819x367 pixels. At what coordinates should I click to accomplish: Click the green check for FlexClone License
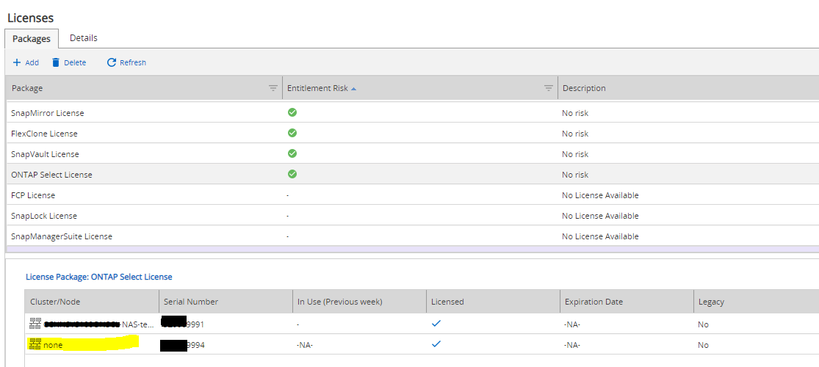coord(292,134)
